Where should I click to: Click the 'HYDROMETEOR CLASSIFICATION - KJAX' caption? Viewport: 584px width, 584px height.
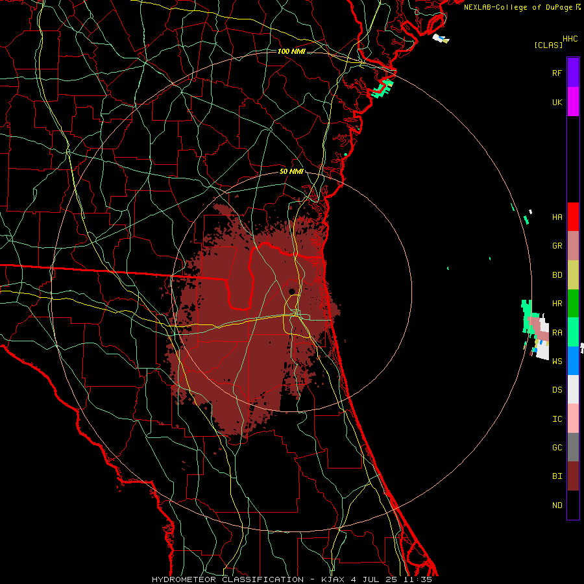[x=249, y=579]
